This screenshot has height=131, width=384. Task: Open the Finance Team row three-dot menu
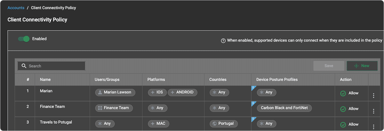(373, 111)
